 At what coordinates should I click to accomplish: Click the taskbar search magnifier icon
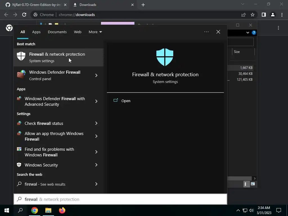(x=20, y=210)
